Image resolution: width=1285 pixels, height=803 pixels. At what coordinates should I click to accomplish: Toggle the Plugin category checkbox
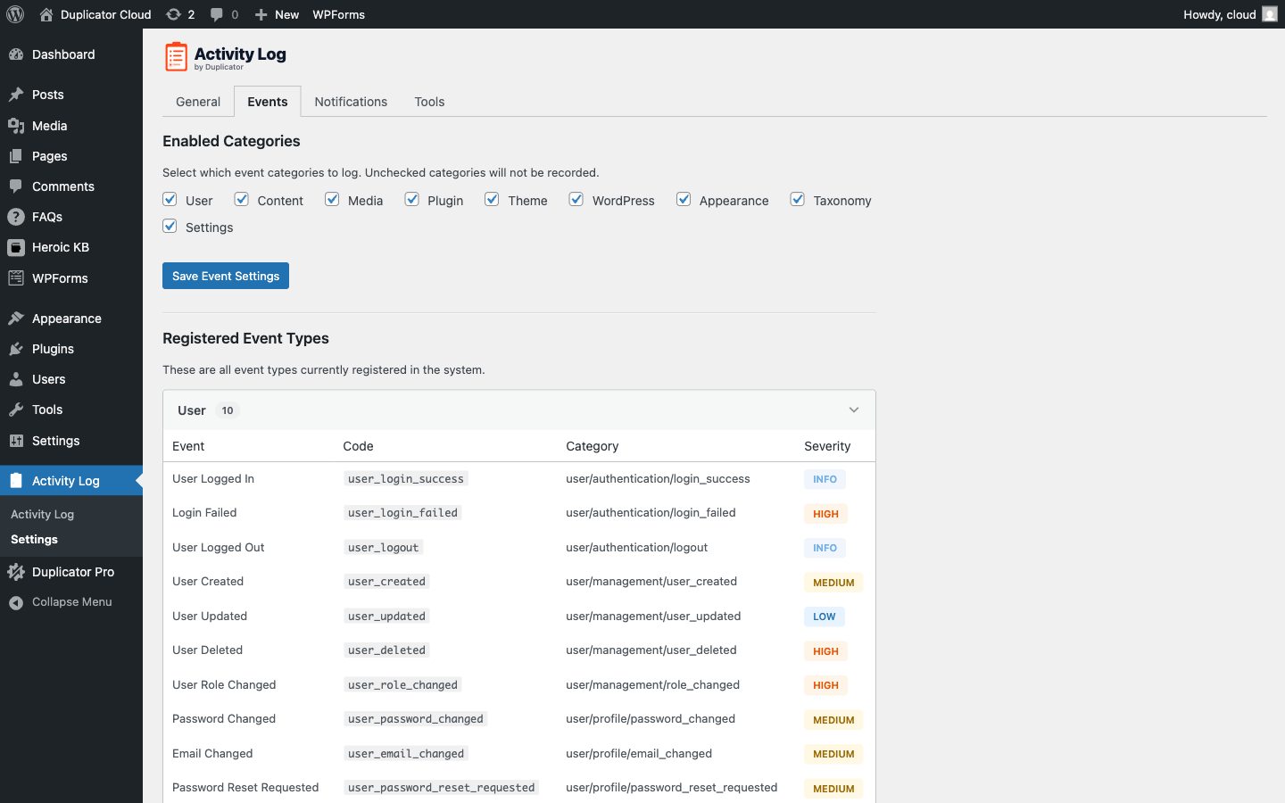411,199
